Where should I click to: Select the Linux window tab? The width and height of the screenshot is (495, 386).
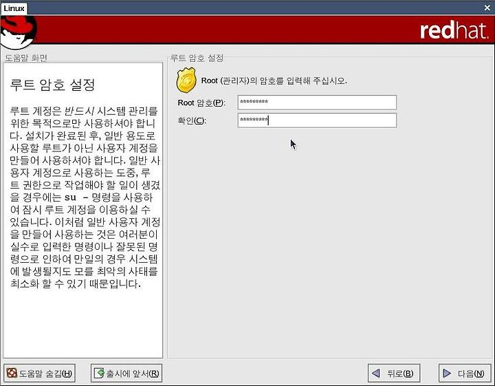click(14, 8)
